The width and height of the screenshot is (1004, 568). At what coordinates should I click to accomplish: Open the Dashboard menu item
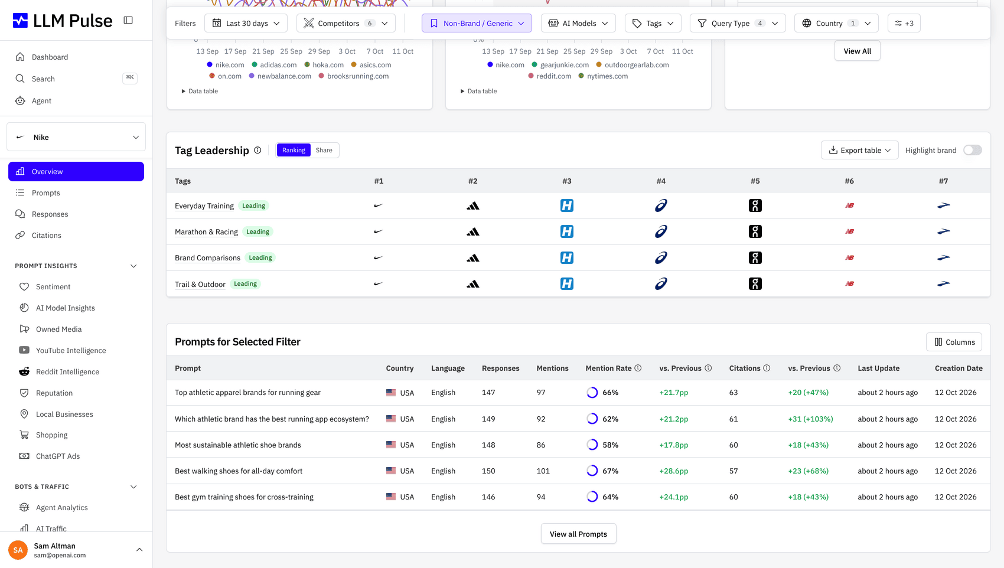tap(76, 57)
